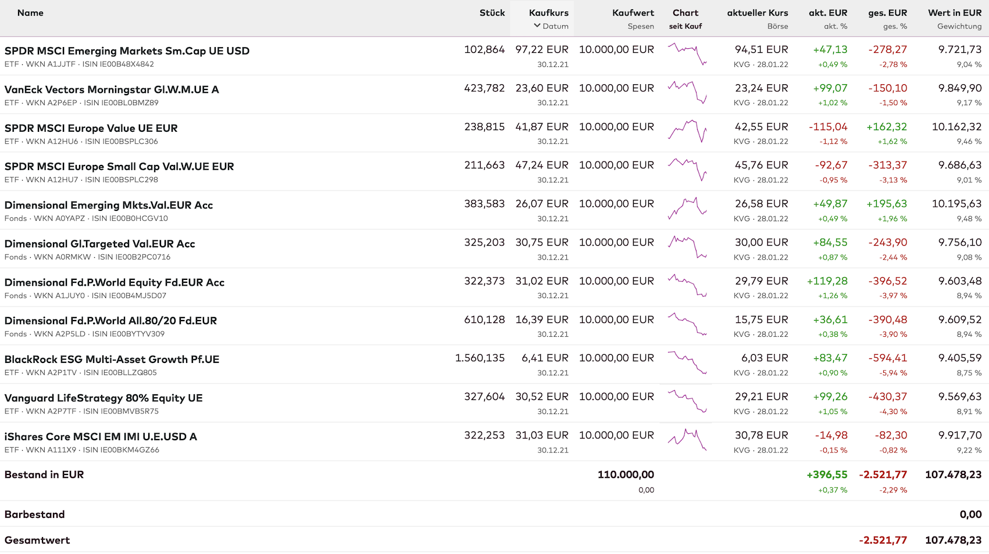Sort by the Kaufwert column header
Screen dimensions: 989x554
click(x=633, y=13)
